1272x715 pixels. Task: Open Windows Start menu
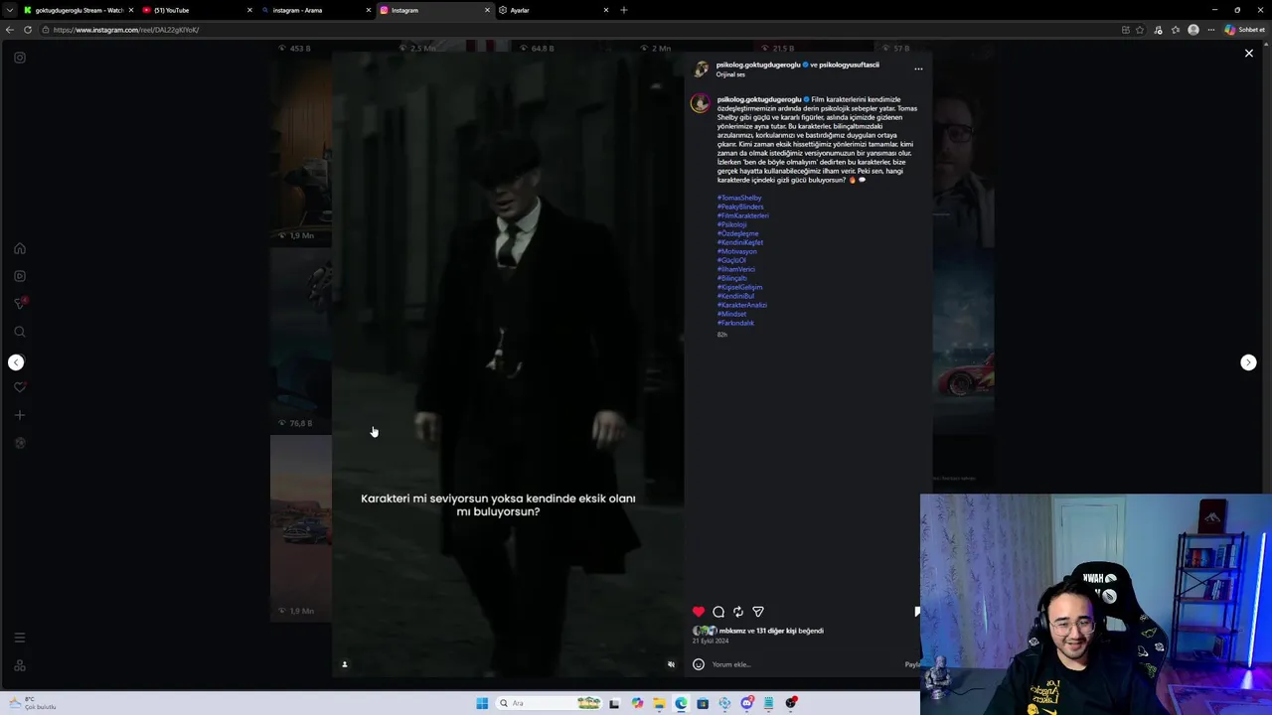coord(482,703)
